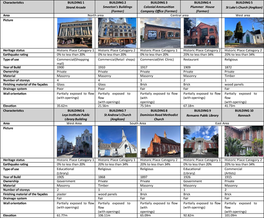This screenshot has height=218, width=264.
Task: Click the lower 'Wall orientation' row label
Action: pos(15,203)
